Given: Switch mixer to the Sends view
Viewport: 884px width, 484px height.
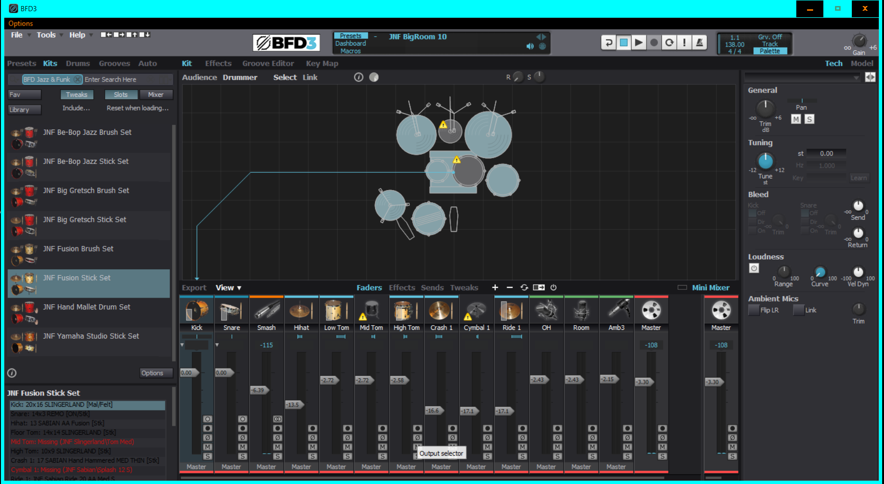Looking at the screenshot, I should click(432, 287).
